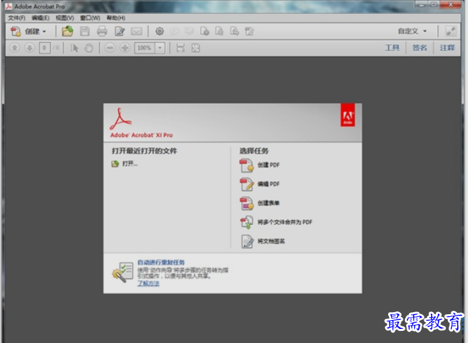468x343 pixels.
Task: Click 打开... in recent files
Action: point(124,164)
